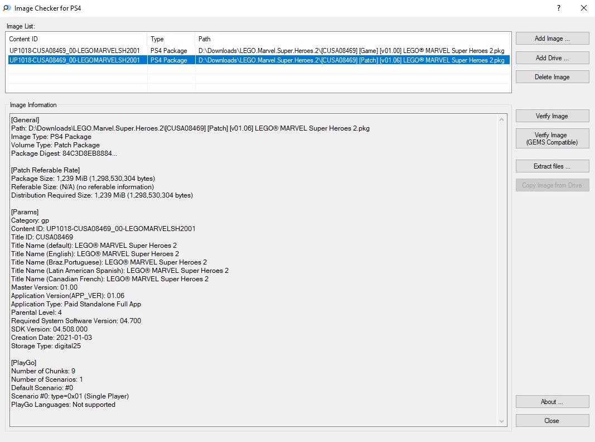Sort the list by Type column
The width and height of the screenshot is (595, 442).
(x=171, y=39)
